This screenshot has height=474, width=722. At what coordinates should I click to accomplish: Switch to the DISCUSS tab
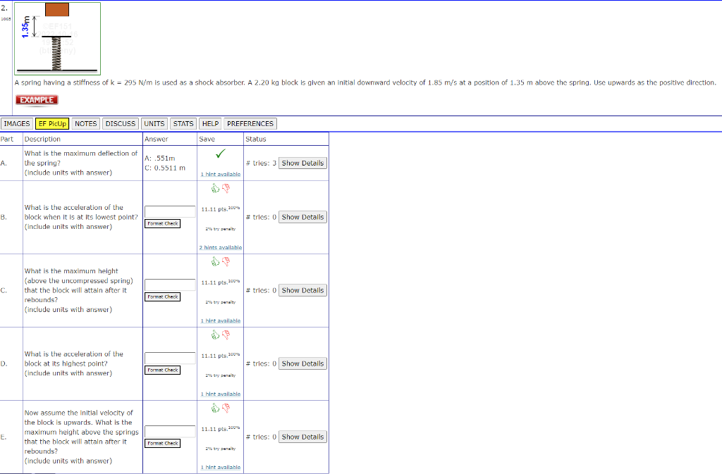120,124
